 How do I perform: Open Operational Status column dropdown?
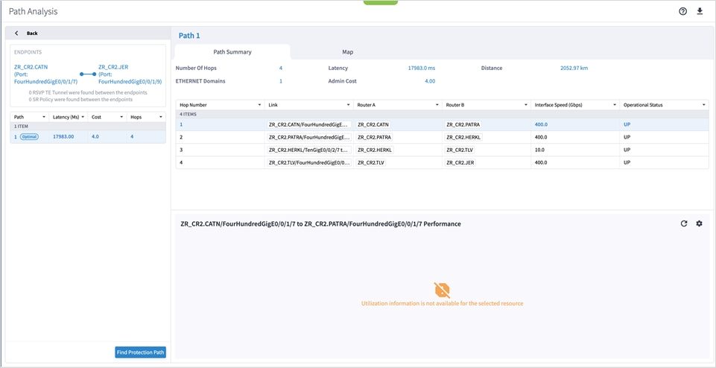703,105
